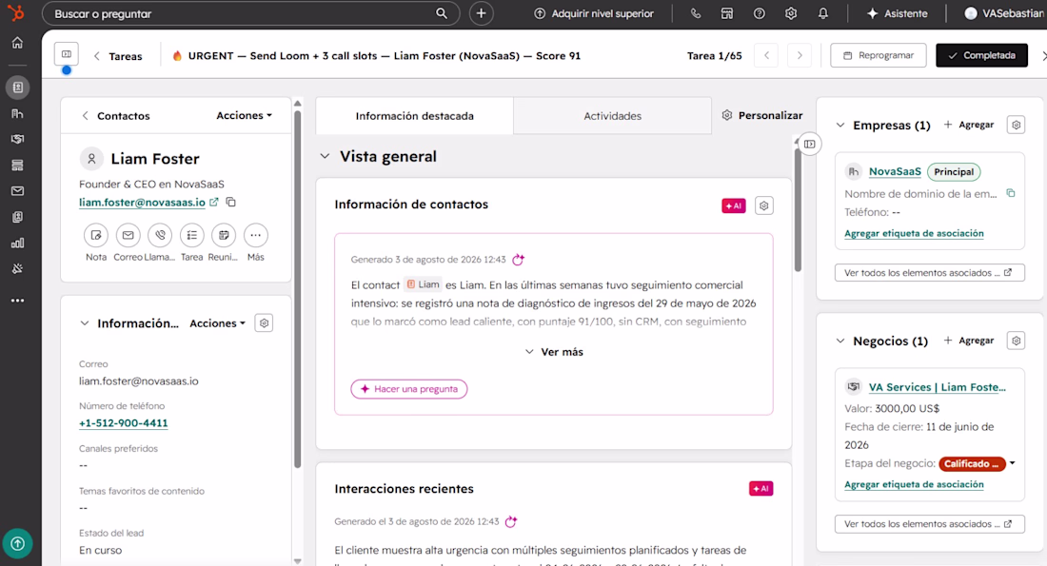Click Ver todos los elementos asociados under Empresas
Screen dimensions: 1047x566
point(930,272)
